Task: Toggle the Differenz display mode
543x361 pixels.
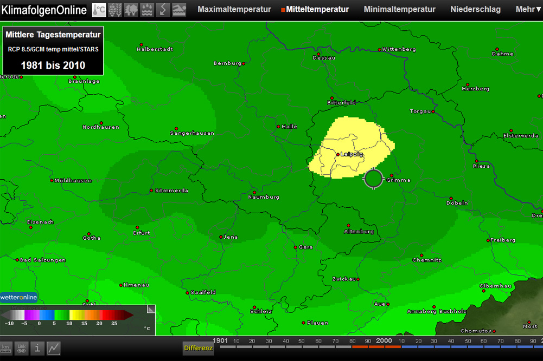Action: point(197,348)
